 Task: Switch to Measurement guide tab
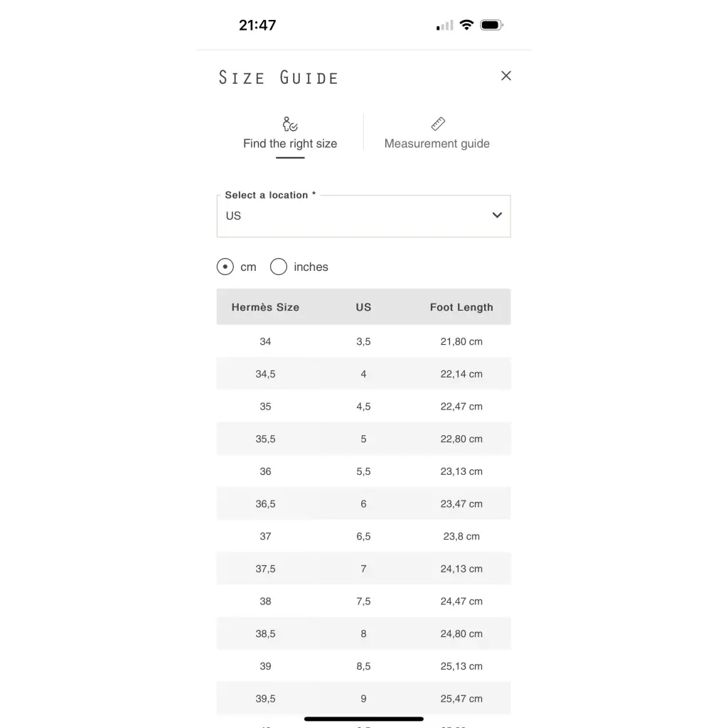click(437, 144)
